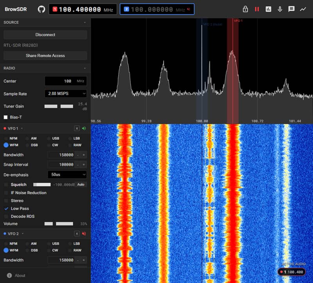Click the lock icon in top toolbar
Viewport: 313px width, 283px height.
point(245,9)
